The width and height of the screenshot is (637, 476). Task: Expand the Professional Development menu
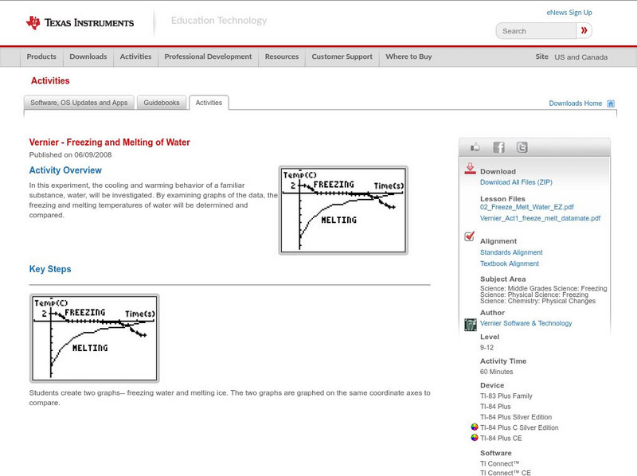tap(208, 57)
